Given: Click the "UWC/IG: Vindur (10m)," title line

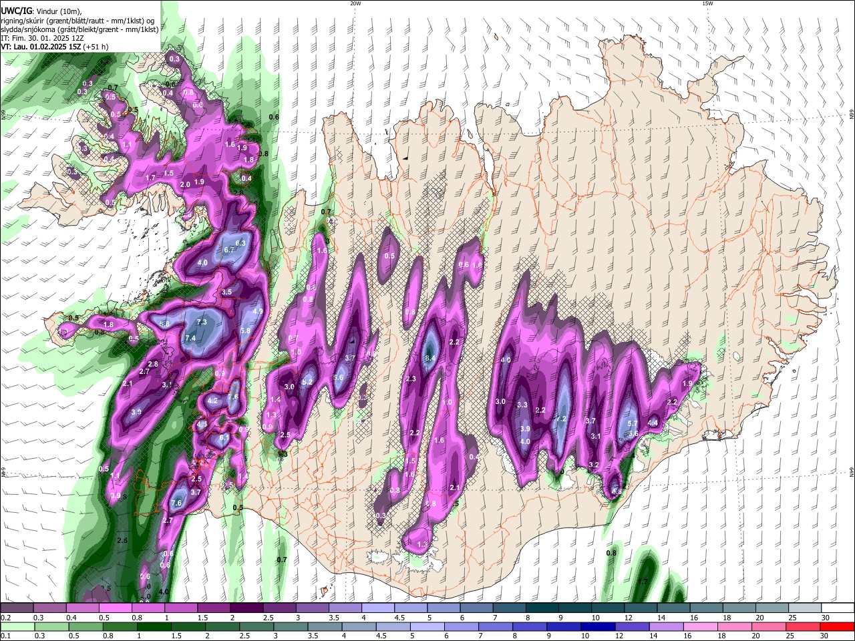Looking at the screenshot, I should pos(41,11).
